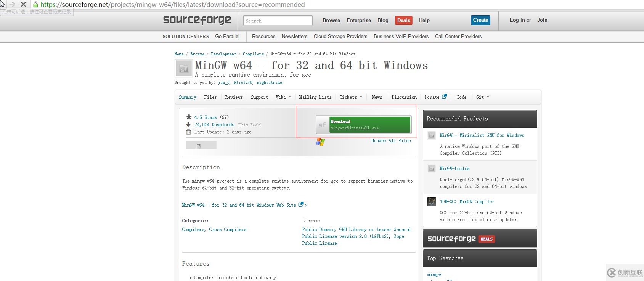Open Blog in the top navigation
Viewport: 644px width, 281px height.
click(x=383, y=21)
